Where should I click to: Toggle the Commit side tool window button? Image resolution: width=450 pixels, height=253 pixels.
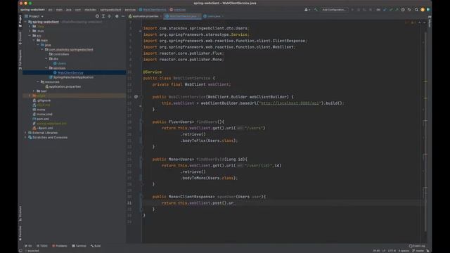(20, 38)
